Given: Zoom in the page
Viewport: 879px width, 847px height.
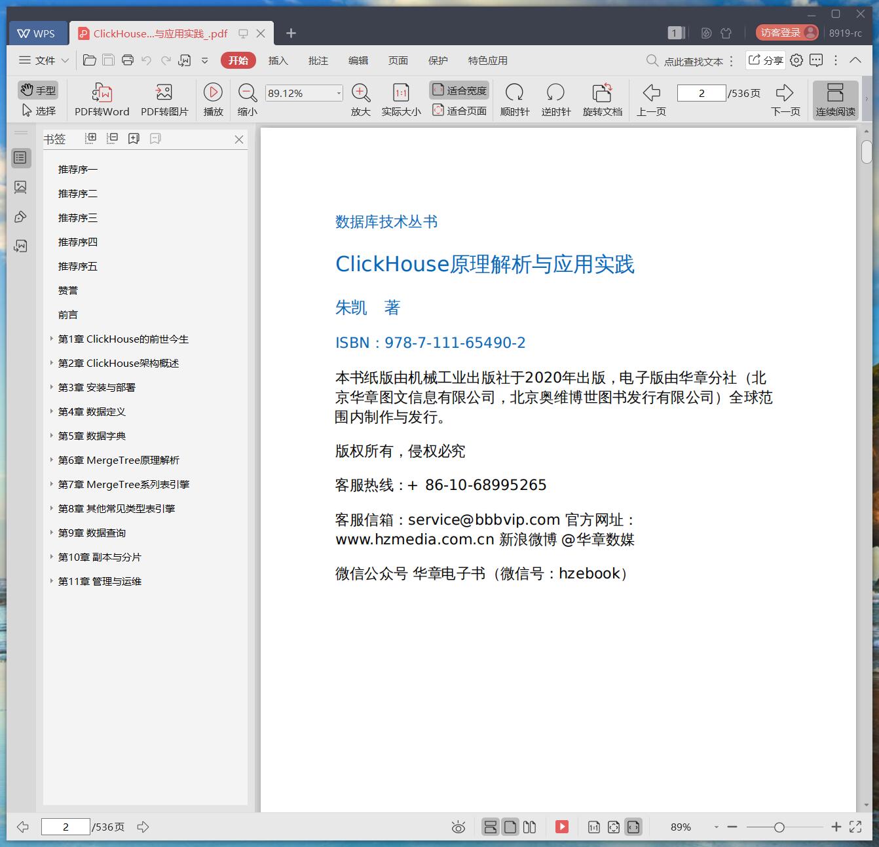Looking at the screenshot, I should point(361,100).
